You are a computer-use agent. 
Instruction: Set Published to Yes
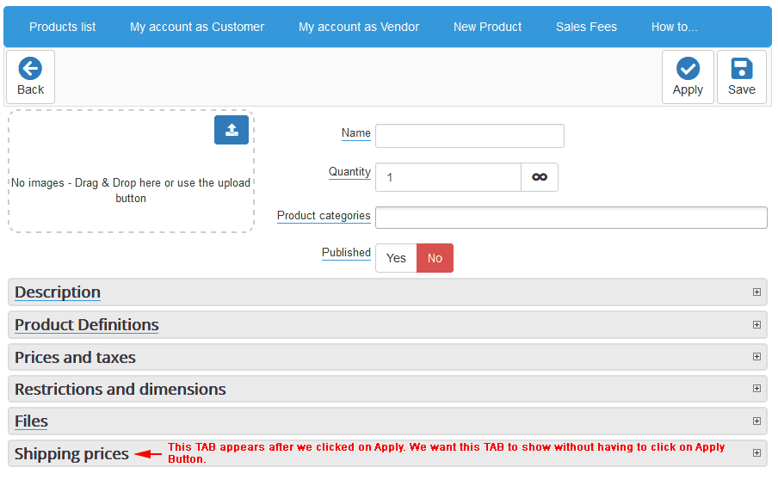pyautogui.click(x=396, y=258)
